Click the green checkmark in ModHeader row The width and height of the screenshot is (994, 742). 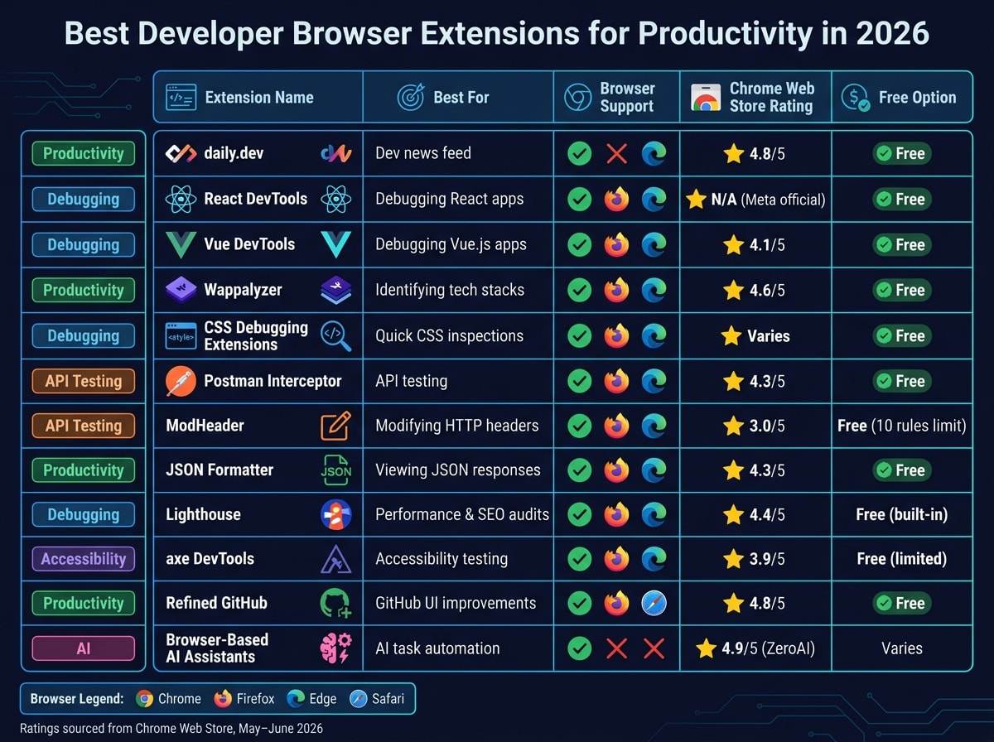coord(580,426)
